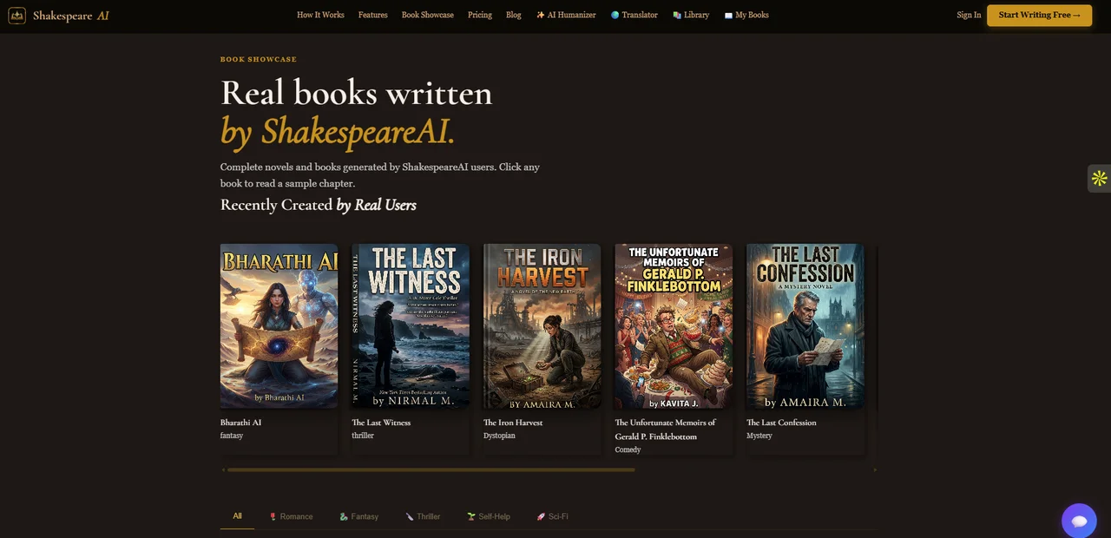The image size is (1111, 538).
Task: Open The Last Confession book cover
Action: [805, 325]
